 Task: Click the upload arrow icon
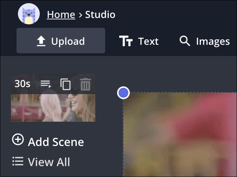coord(41,42)
